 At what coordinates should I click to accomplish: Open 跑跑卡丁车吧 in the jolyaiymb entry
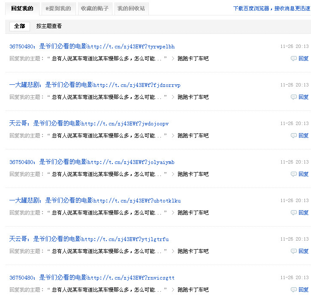pos(193,174)
